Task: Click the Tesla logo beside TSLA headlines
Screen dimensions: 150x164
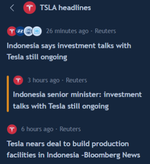Action: [30, 8]
